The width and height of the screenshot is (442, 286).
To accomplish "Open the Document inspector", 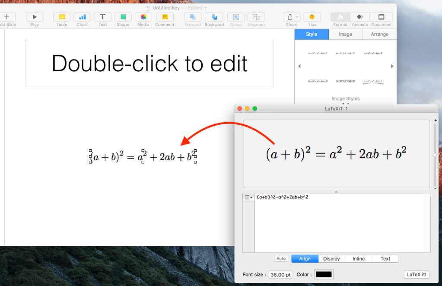I will 381,17.
